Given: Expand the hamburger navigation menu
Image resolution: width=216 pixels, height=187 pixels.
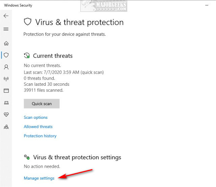Looking at the screenshot, I should 6,29.
